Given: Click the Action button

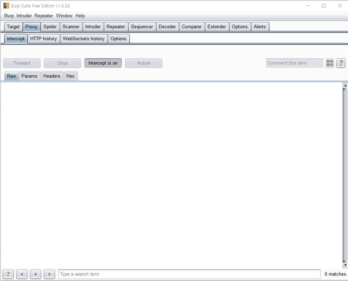Looking at the screenshot, I should (144, 63).
